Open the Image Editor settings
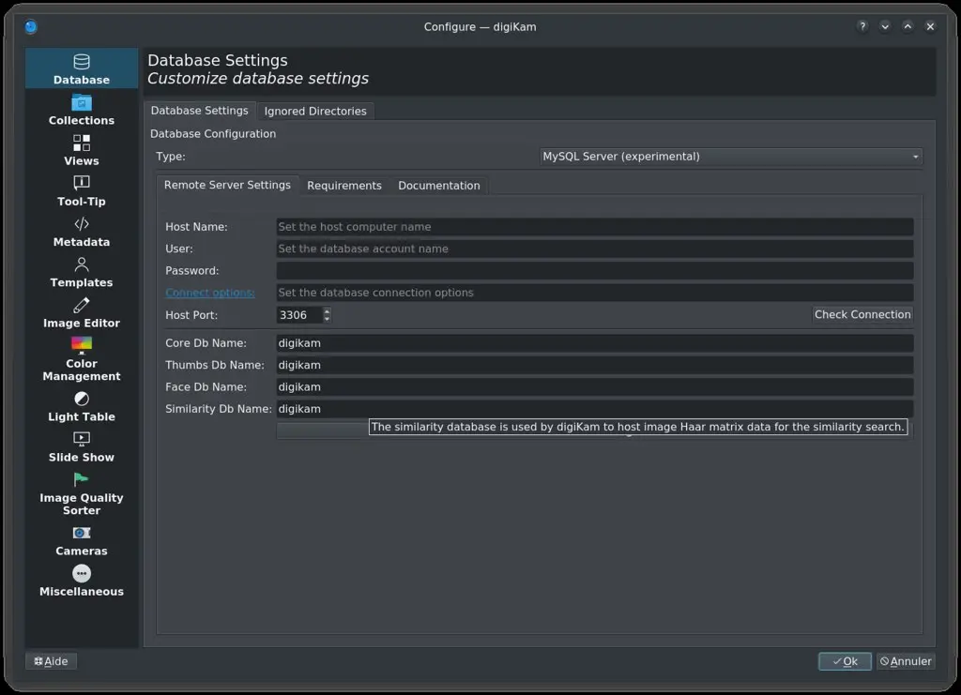The image size is (961, 695). coord(81,312)
